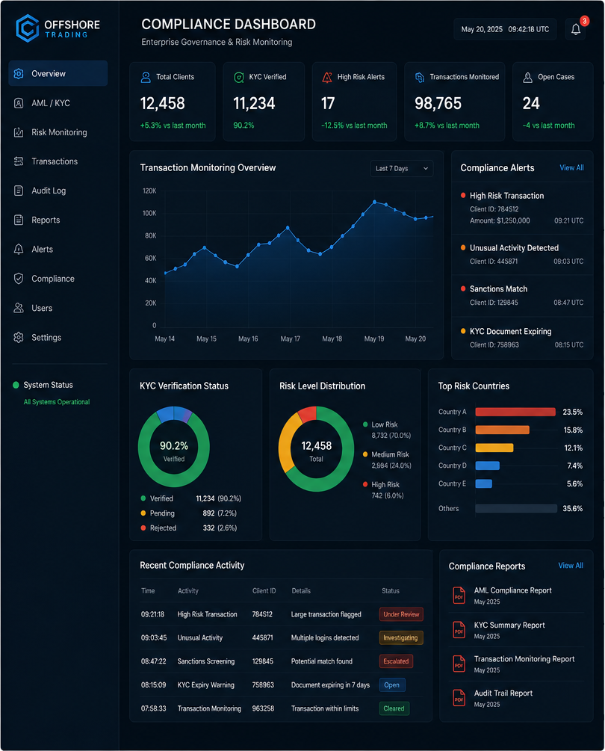Click the Reports sidebar icon
Screen dimensions: 605x751
coord(19,220)
